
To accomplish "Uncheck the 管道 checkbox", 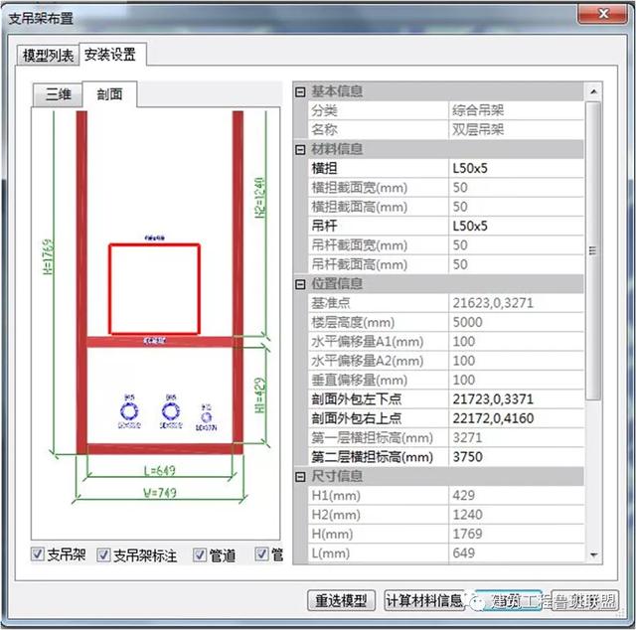I will pyautogui.click(x=200, y=554).
